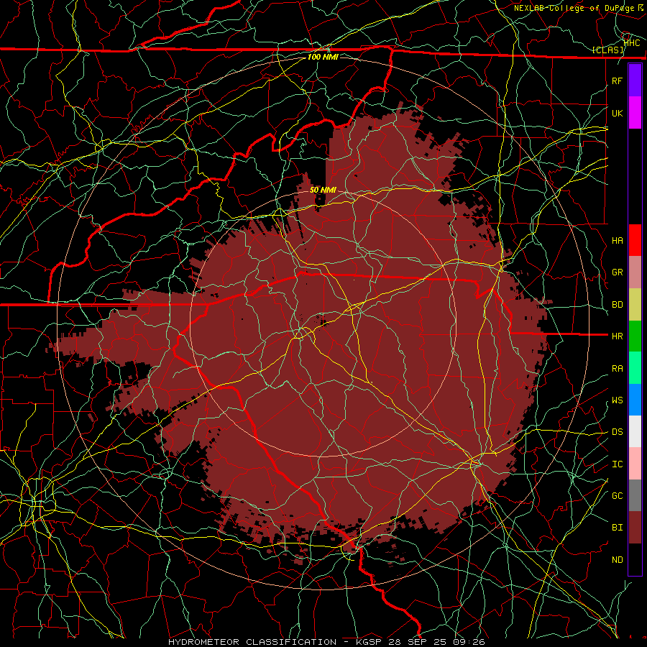This screenshot has width=647, height=647.
Task: Click the GR legend label
Action: [x=617, y=272]
